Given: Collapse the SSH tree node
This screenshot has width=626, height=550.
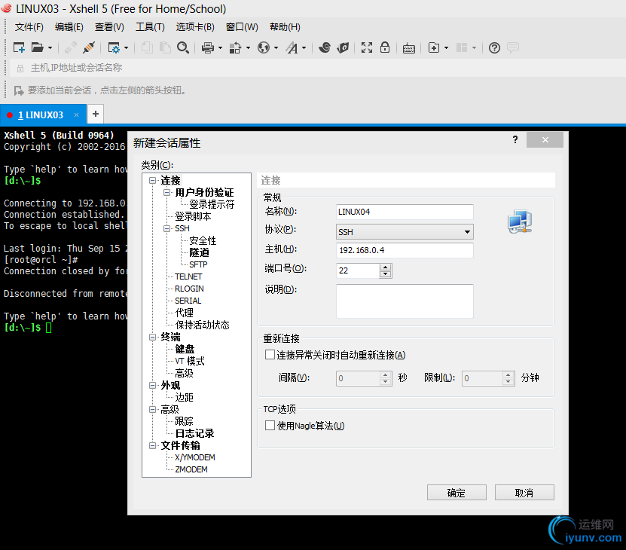Looking at the screenshot, I should pyautogui.click(x=166, y=228).
